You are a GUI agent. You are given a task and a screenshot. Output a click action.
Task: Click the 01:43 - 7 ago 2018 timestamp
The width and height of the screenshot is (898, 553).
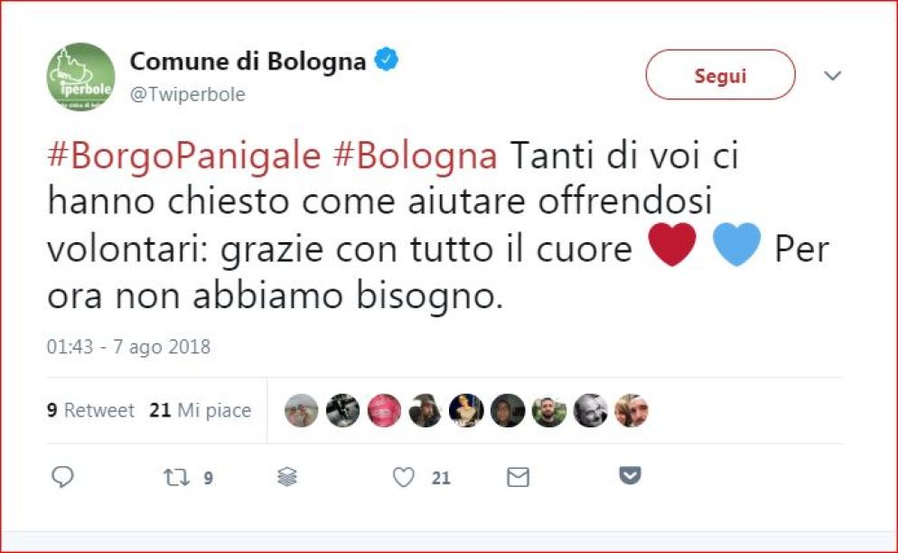click(x=128, y=347)
